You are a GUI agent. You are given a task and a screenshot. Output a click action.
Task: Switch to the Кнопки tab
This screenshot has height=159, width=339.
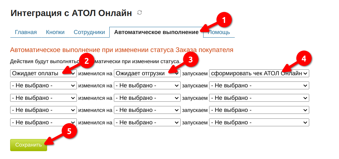point(55,32)
